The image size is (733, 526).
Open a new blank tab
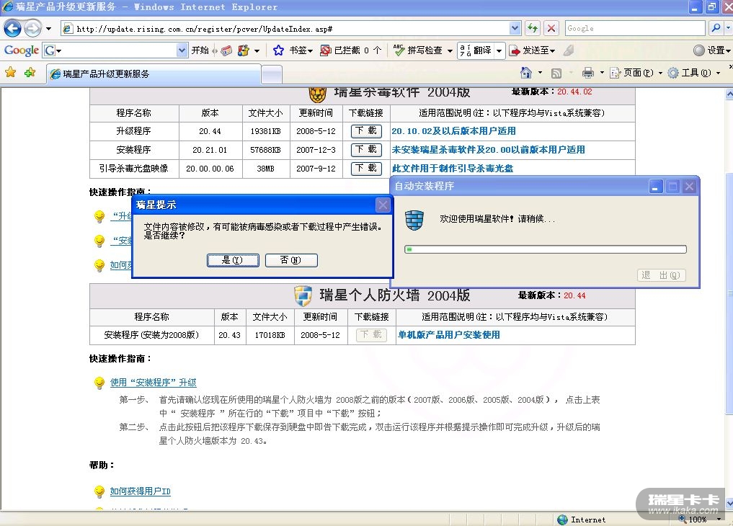point(272,74)
